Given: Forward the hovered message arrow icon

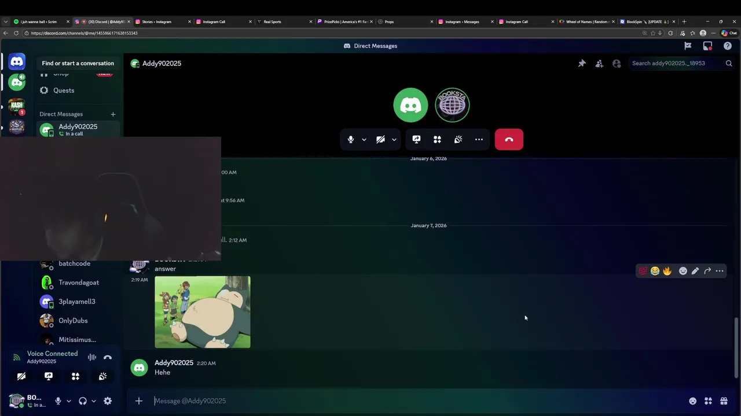Looking at the screenshot, I should 707,271.
